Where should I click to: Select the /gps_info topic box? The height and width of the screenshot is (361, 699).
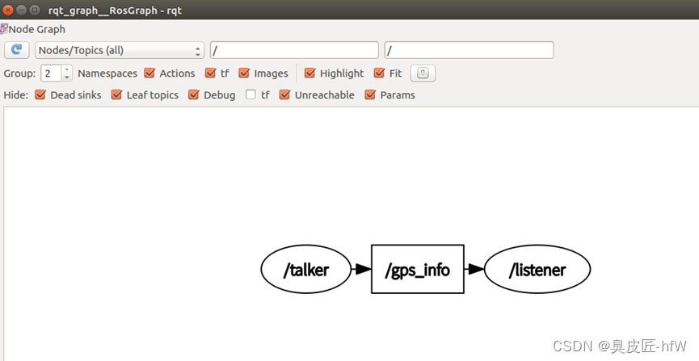(x=418, y=269)
